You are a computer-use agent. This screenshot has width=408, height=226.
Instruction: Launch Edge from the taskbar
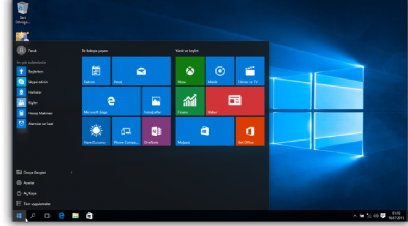point(61,216)
